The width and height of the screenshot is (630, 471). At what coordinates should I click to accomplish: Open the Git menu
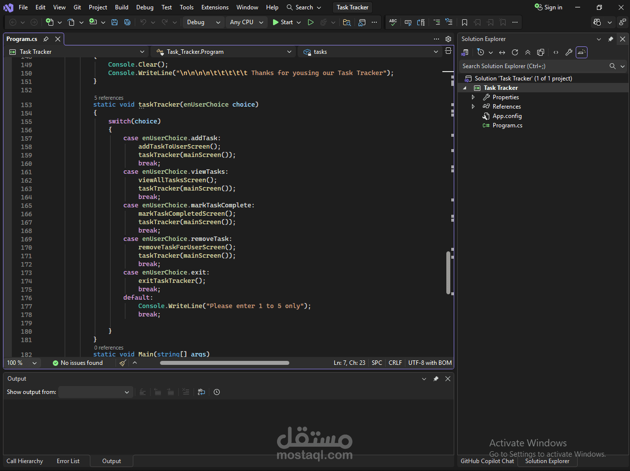coord(78,7)
